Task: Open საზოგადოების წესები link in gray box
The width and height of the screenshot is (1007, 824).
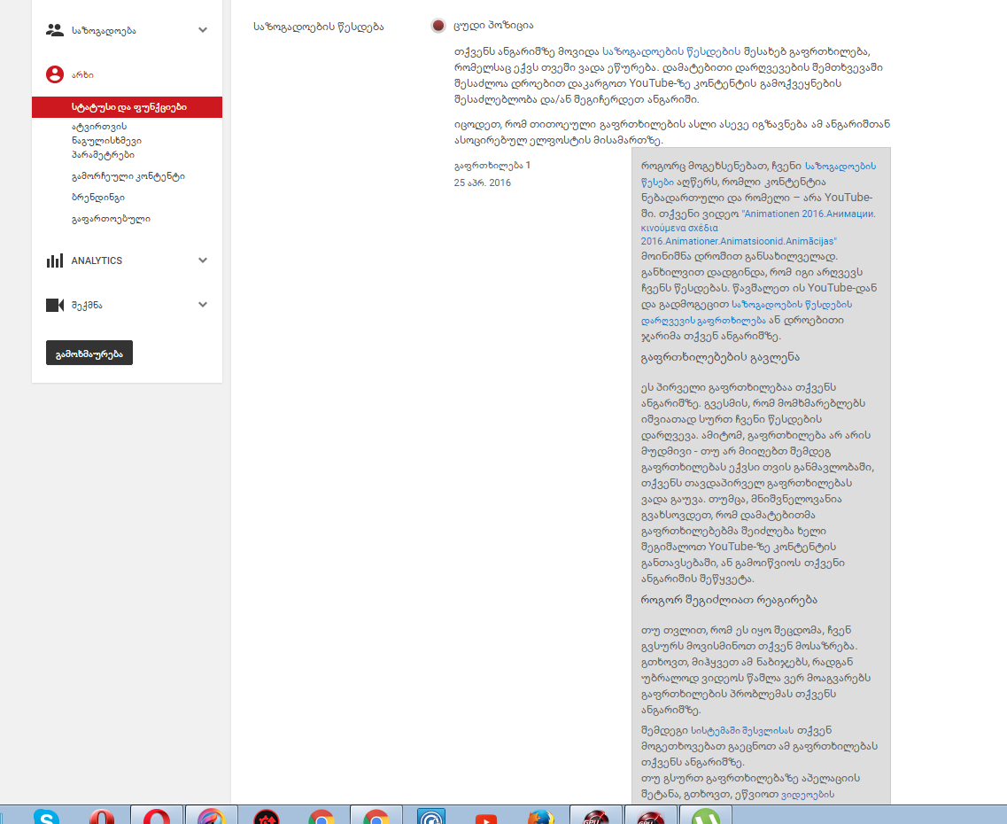Action: coord(758,174)
